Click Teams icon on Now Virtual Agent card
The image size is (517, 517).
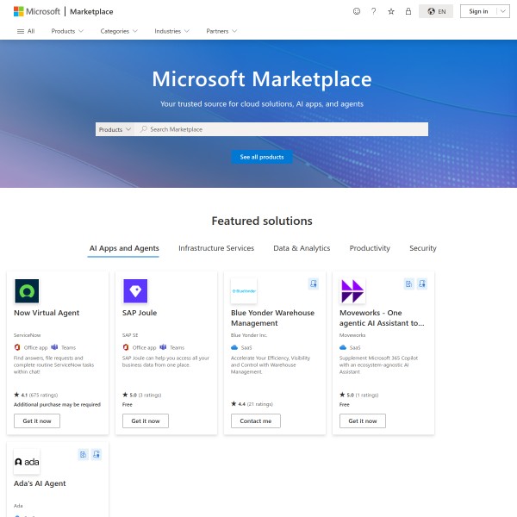point(54,347)
